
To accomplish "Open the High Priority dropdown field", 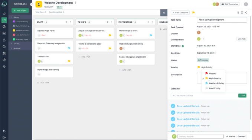I will pyautogui.click(x=205, y=67).
